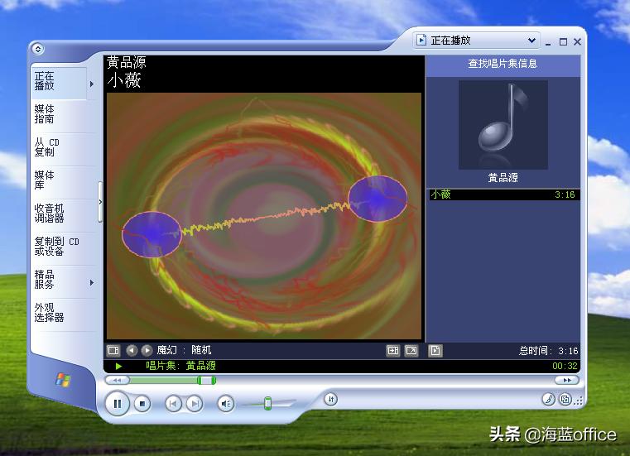Click the 唱片集: 黄品源 status text
Image resolution: width=630 pixels, height=456 pixels.
180,366
